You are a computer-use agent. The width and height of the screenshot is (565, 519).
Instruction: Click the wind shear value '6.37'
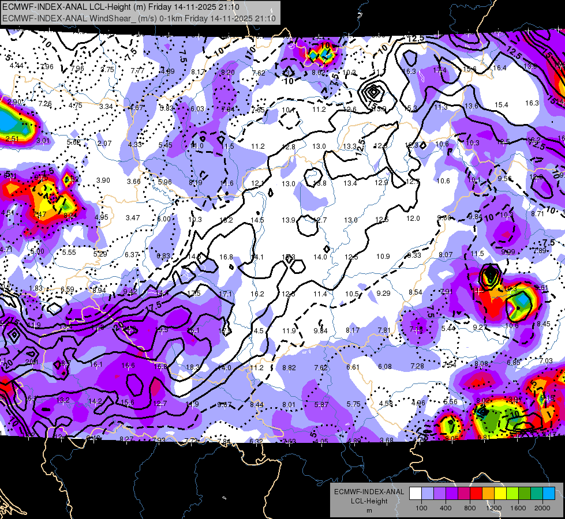(132, 255)
